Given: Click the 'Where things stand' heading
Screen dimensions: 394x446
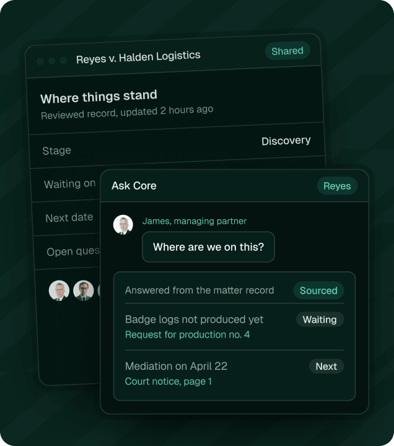Looking at the screenshot, I should click(98, 97).
